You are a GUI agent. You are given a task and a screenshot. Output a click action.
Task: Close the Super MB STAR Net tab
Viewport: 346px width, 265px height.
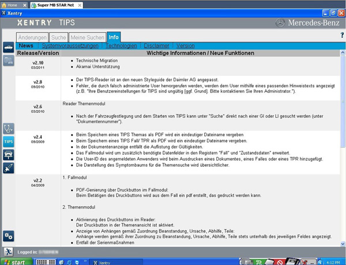(x=80, y=5)
